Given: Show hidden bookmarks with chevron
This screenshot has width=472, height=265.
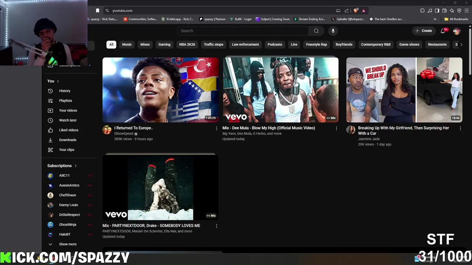Looking at the screenshot, I should (435, 19).
